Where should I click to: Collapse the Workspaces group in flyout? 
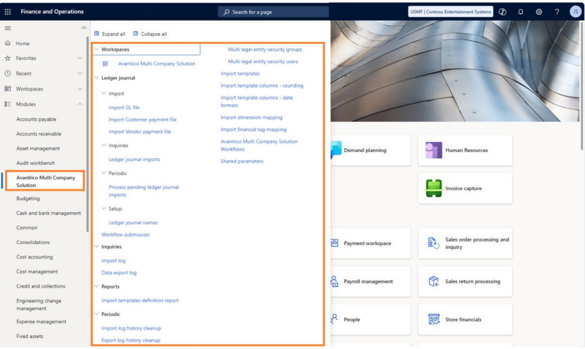tap(96, 49)
